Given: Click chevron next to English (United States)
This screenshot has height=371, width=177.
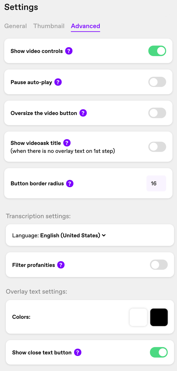Looking at the screenshot, I should [x=104, y=235].
